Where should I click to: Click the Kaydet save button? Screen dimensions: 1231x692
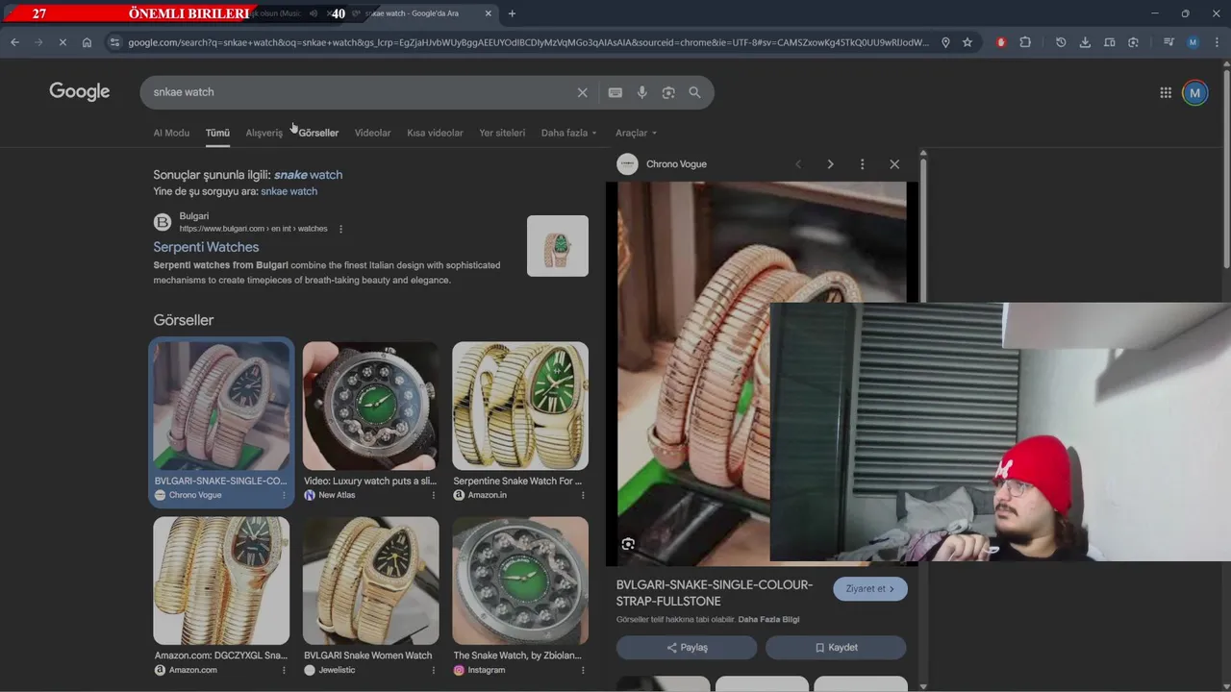[835, 648]
